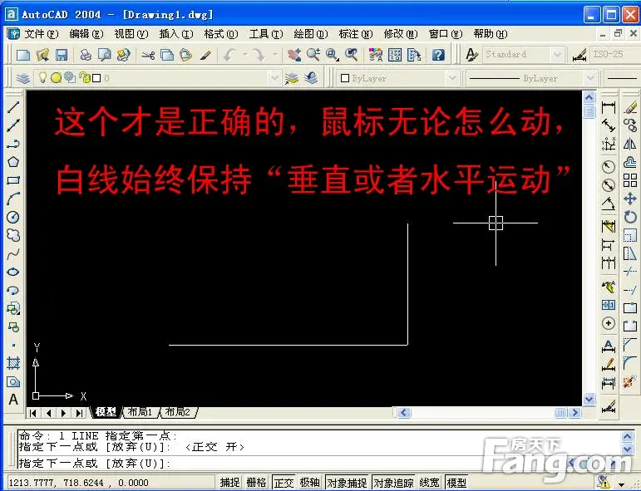Click the New drawing icon
This screenshot has height=491, width=641.
23,55
